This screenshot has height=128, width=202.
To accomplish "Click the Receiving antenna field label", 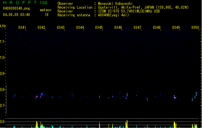I will pyautogui.click(x=74, y=15).
